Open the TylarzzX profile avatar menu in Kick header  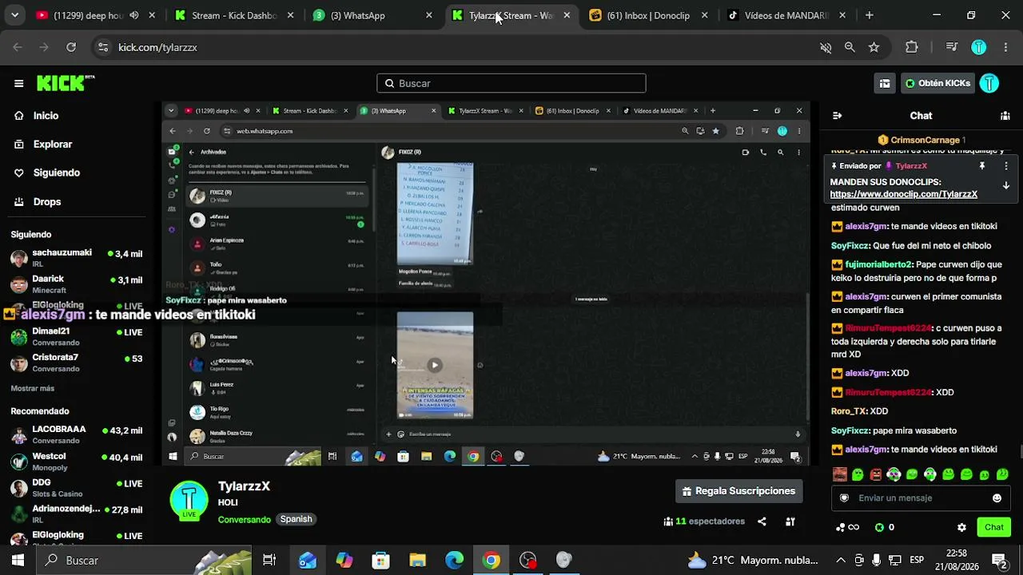click(989, 83)
